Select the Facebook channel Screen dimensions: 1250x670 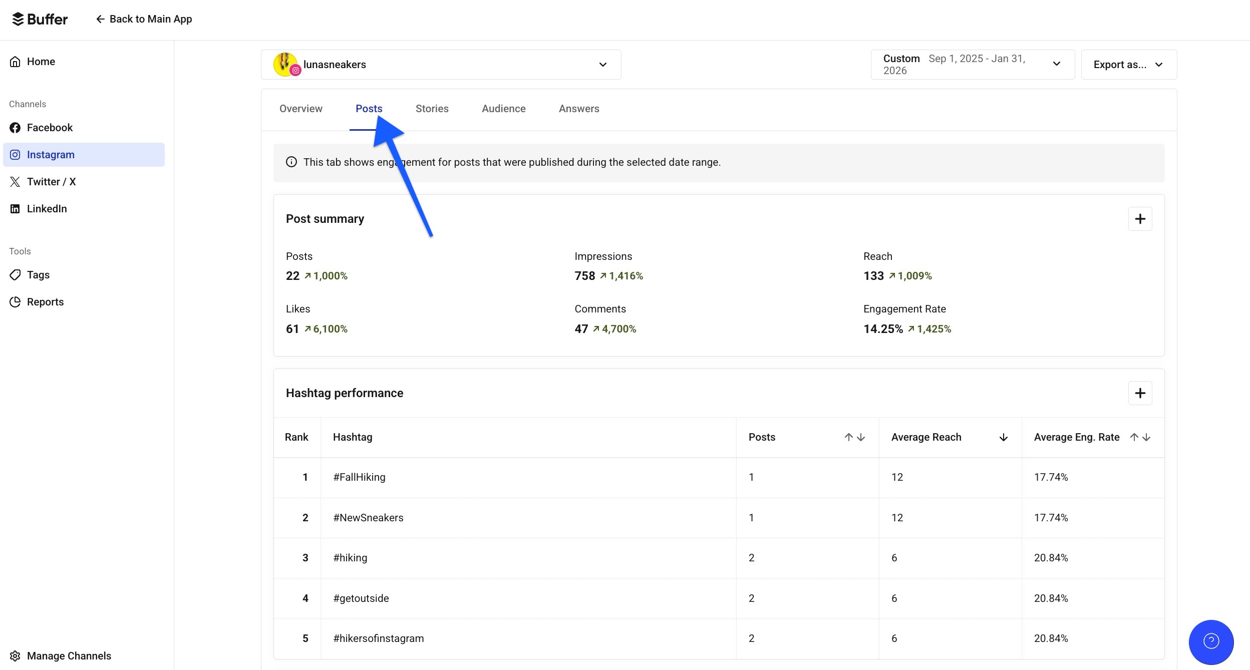click(84, 128)
